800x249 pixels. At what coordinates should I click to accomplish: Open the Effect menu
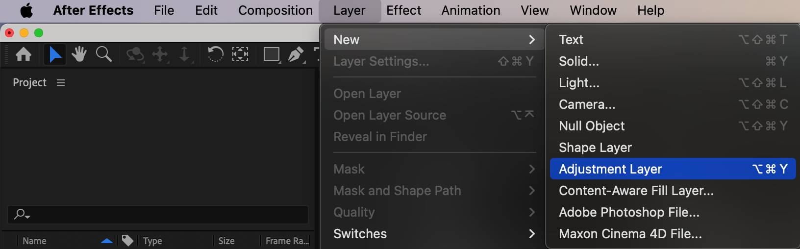point(403,10)
